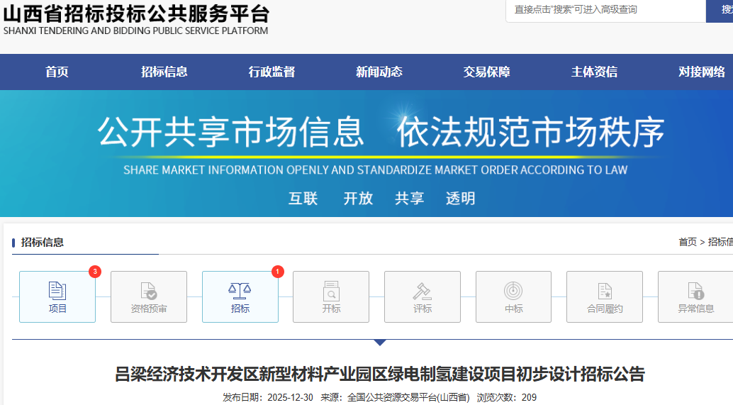The height and width of the screenshot is (405, 733).
Task: Click the blue search button beside search box
Action: click(720, 10)
